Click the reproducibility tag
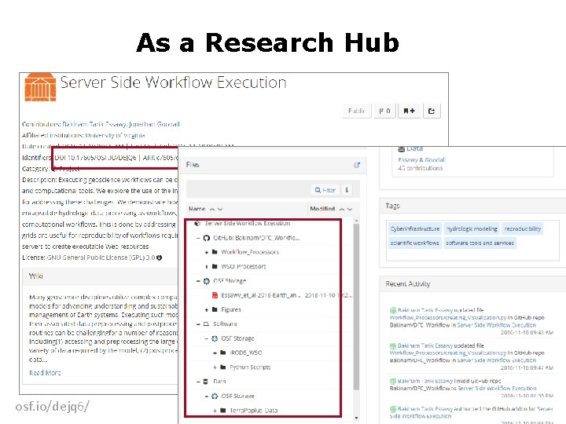The image size is (566, 424). click(x=522, y=228)
